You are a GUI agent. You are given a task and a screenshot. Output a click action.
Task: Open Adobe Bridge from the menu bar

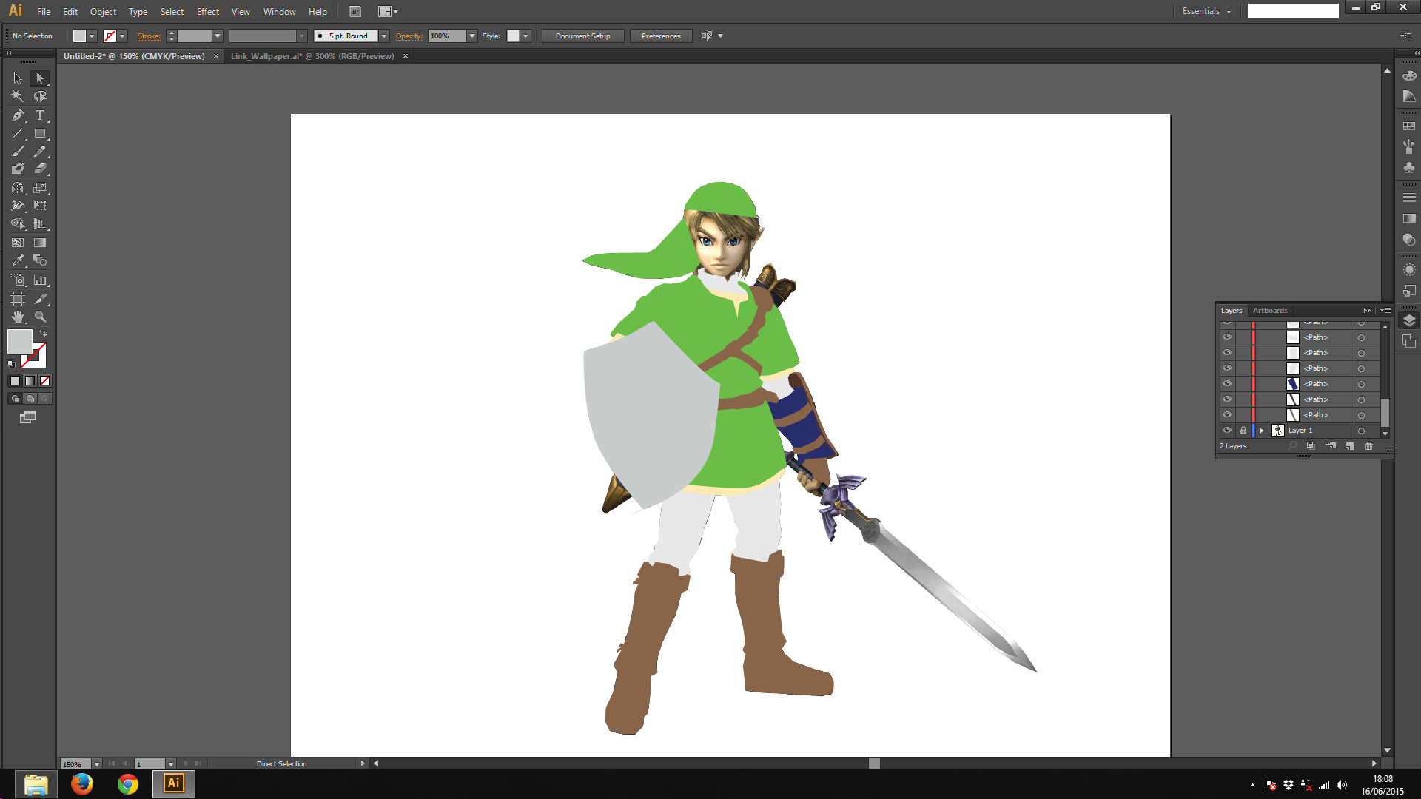pyautogui.click(x=355, y=11)
